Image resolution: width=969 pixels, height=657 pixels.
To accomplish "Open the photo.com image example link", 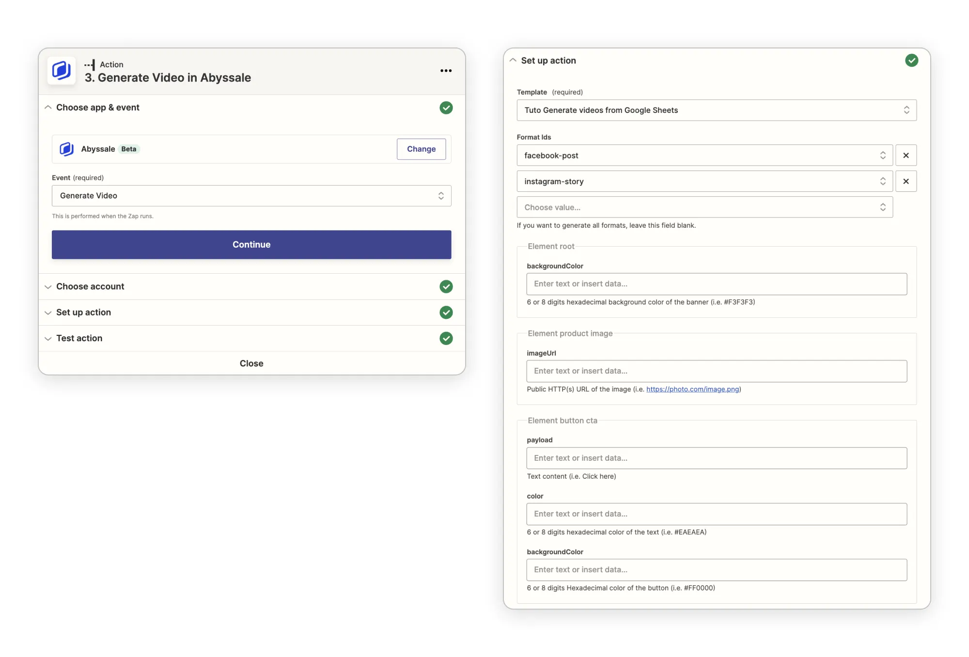I will tap(692, 389).
